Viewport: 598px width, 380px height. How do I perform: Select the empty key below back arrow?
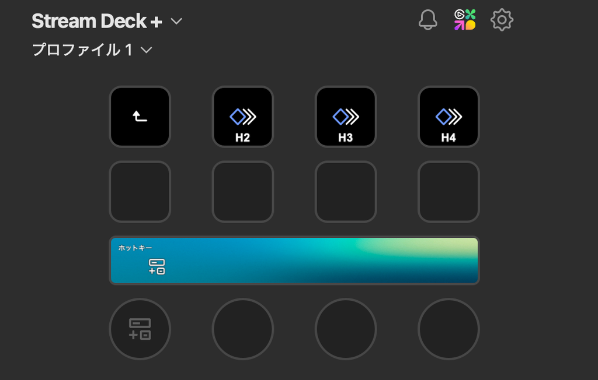click(140, 192)
